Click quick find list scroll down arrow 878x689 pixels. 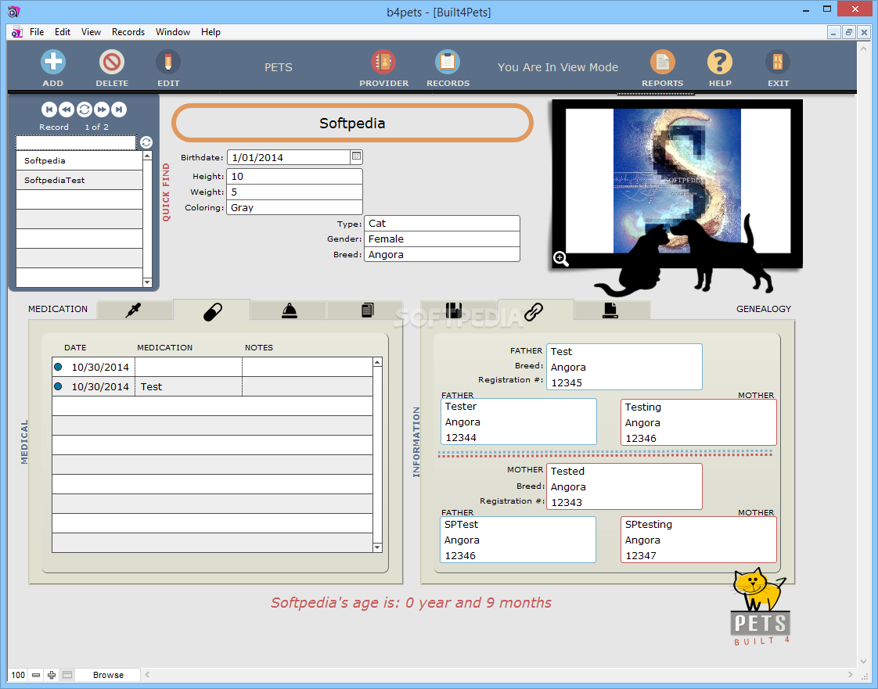[147, 282]
